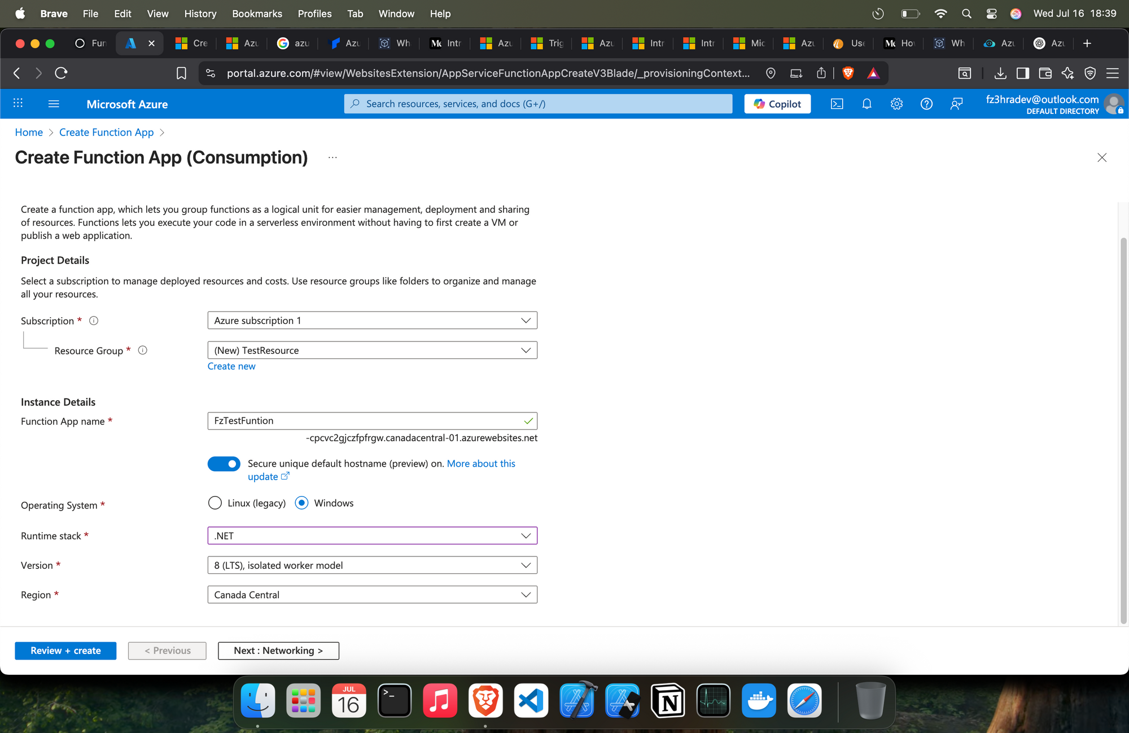The height and width of the screenshot is (733, 1129).
Task: Open the Brave VPN shield icon in toolbar
Action: 1090,73
